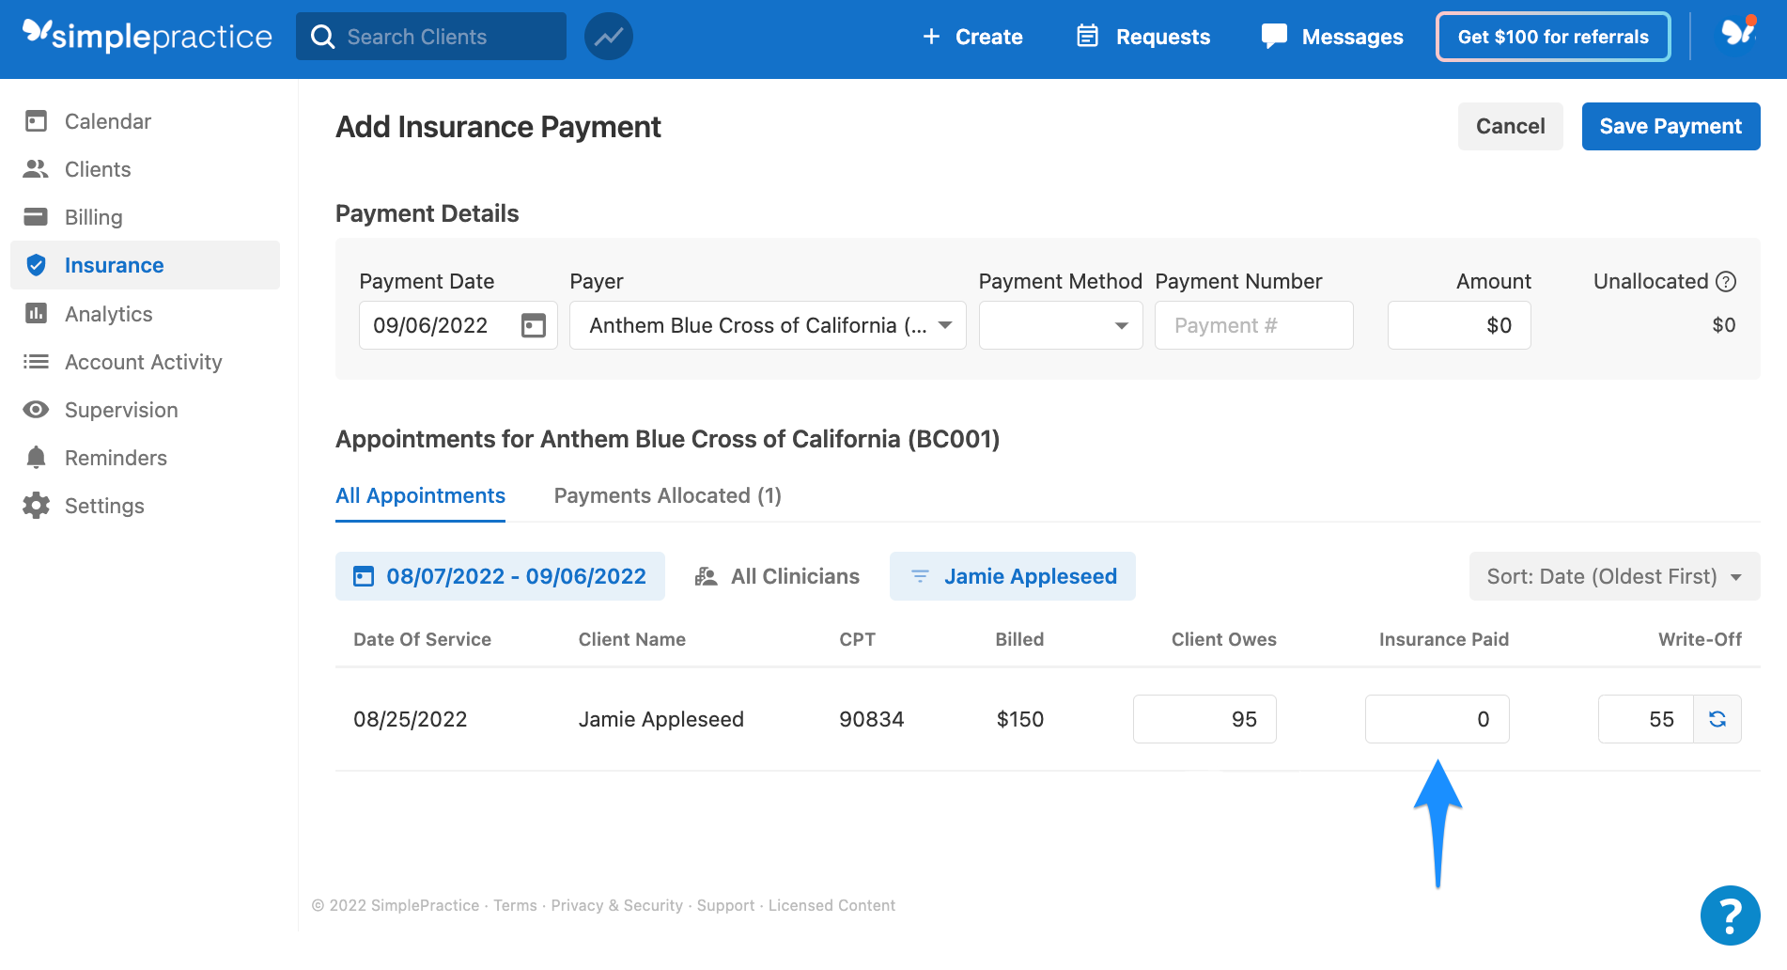Open the 08/07/2022 - 09/06/2022 date range
This screenshot has width=1787, height=970.
500,576
